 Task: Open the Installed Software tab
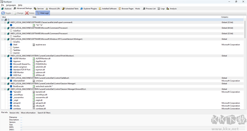[x=108, y=9]
